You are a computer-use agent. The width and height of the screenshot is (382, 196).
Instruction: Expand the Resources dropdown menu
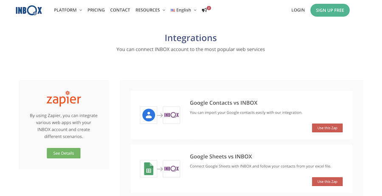tap(150, 10)
